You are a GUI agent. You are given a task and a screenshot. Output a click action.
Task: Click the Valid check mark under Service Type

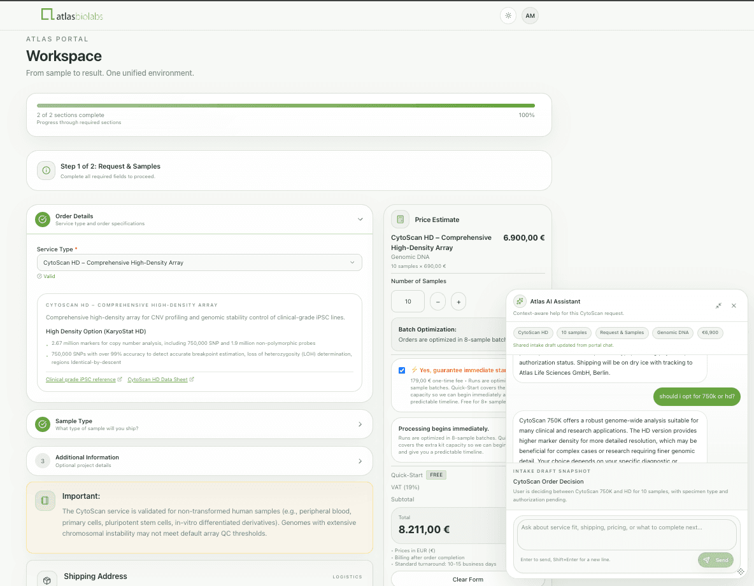(x=39, y=276)
